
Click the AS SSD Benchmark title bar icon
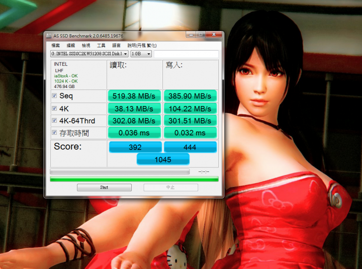click(x=49, y=36)
